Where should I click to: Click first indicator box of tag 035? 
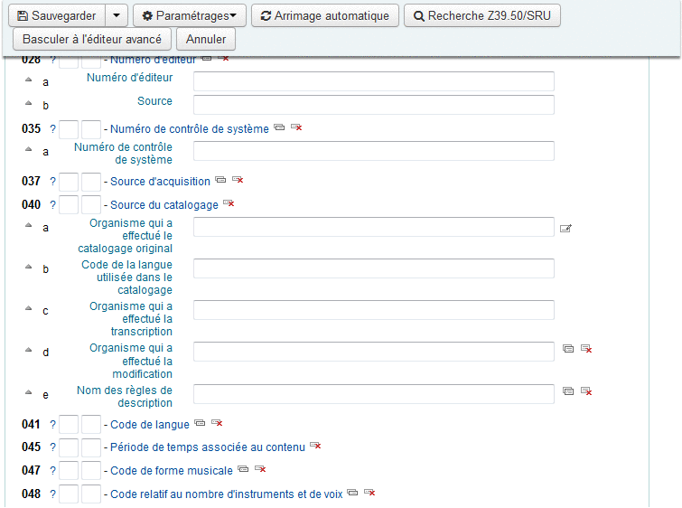[x=69, y=130]
